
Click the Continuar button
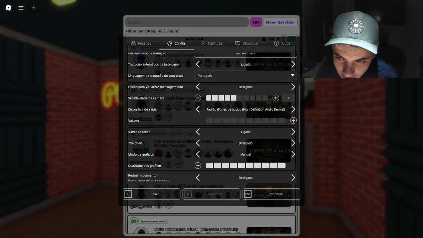tap(271, 194)
